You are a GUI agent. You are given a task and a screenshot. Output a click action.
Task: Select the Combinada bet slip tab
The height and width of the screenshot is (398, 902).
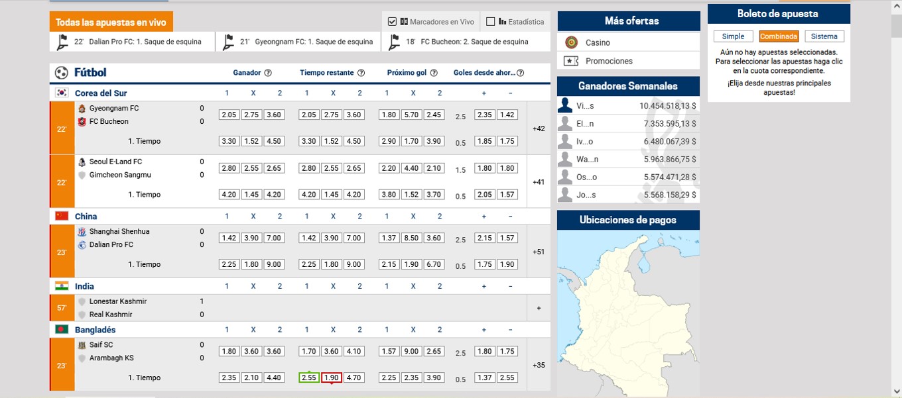779,36
